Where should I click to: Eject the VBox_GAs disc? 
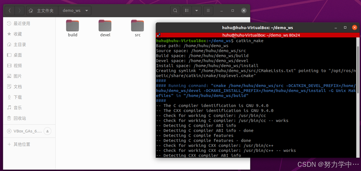(48, 131)
